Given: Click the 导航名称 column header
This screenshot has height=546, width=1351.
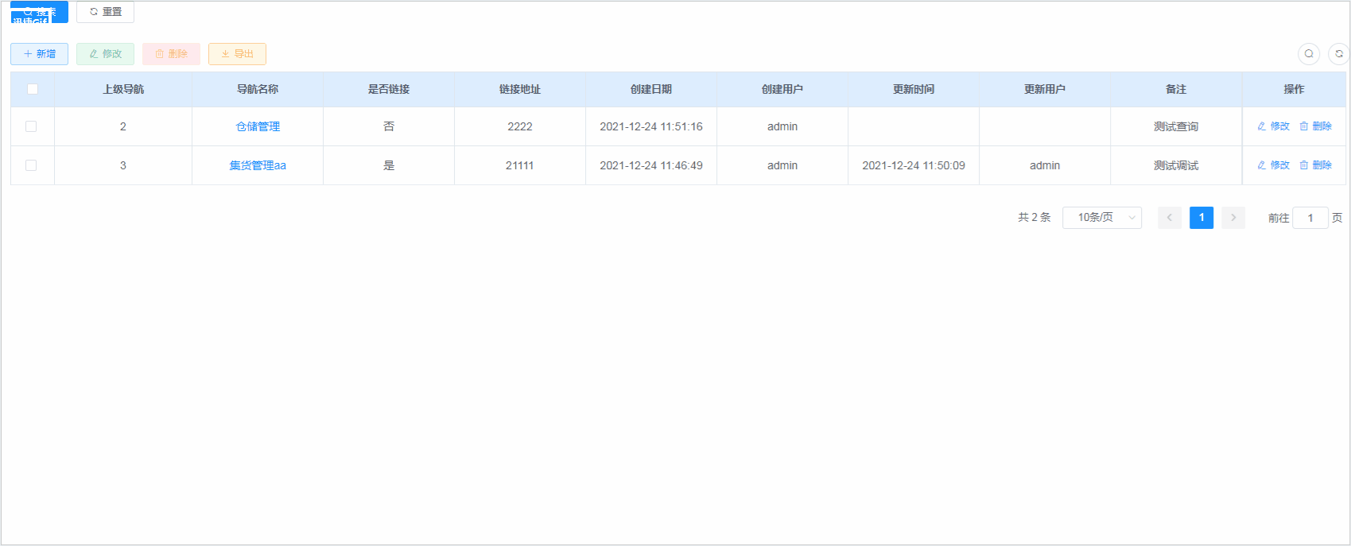Looking at the screenshot, I should point(258,89).
